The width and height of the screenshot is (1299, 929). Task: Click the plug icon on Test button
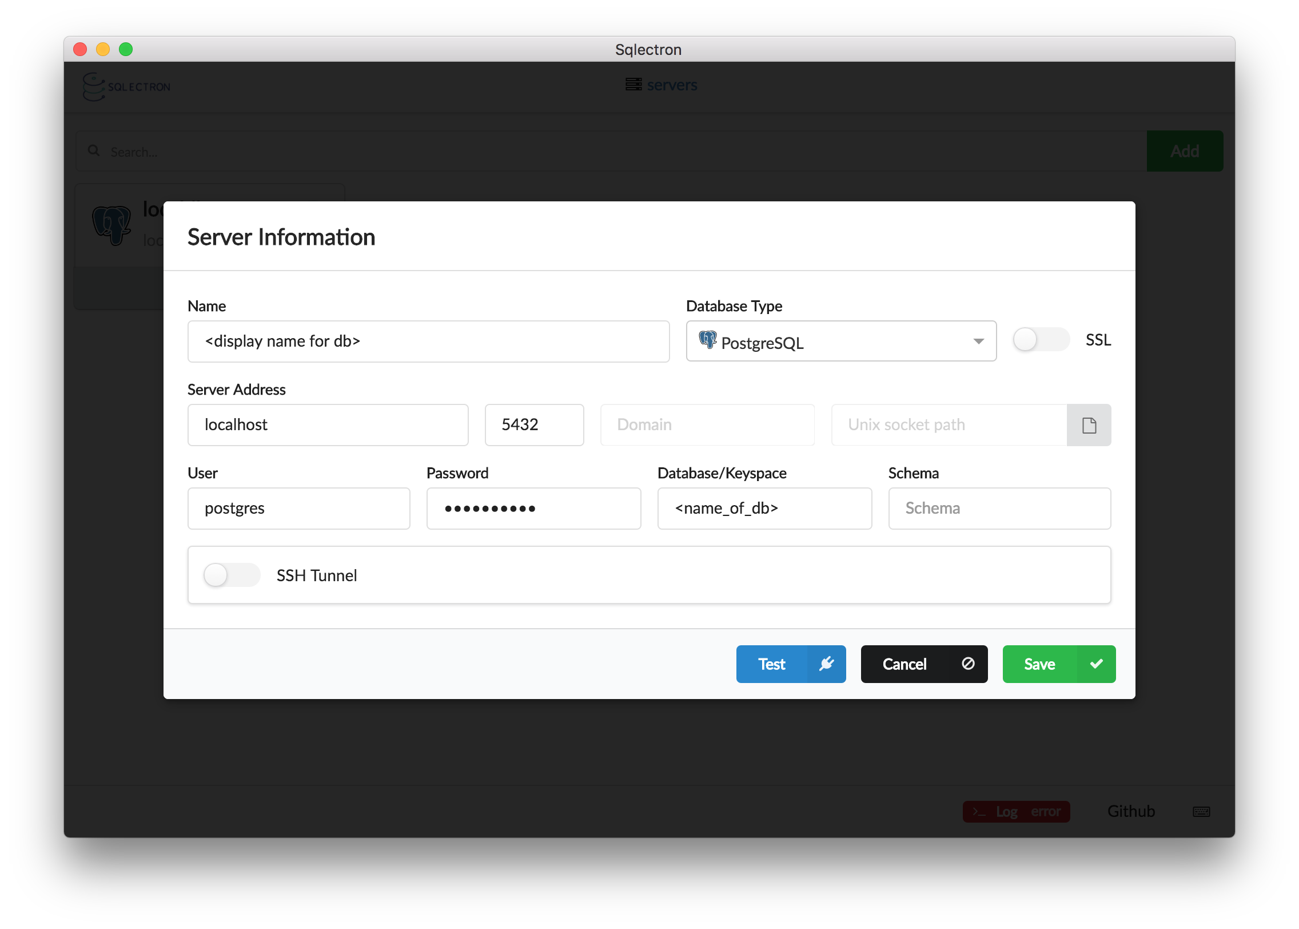[827, 664]
